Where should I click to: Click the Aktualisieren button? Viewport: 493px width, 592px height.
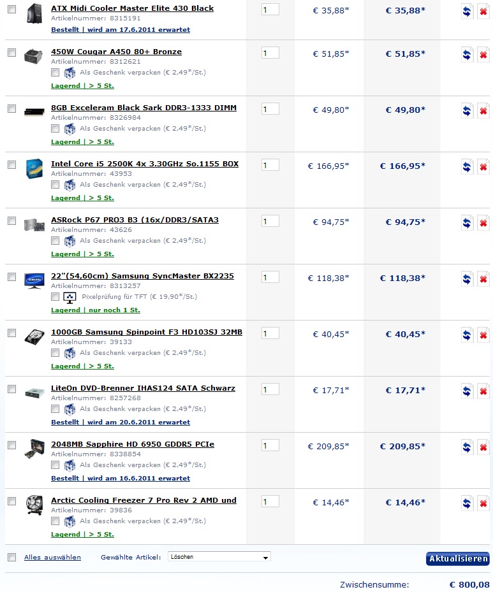pyautogui.click(x=458, y=558)
